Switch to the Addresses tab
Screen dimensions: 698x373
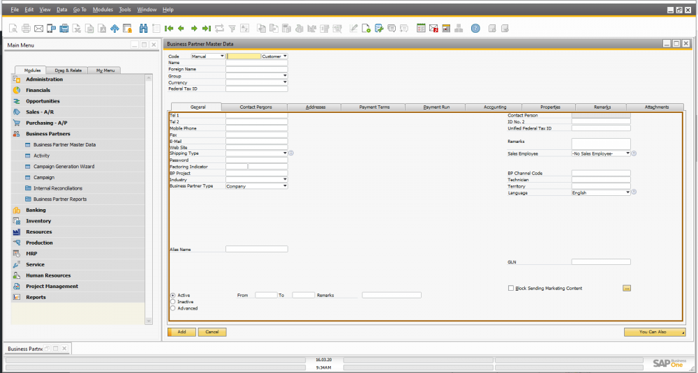[x=315, y=107]
